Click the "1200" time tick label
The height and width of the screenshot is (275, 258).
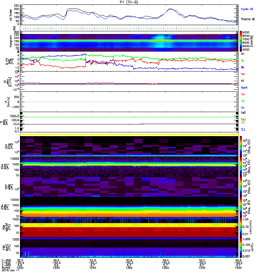click(20, 268)
